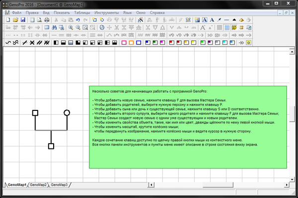Open the Файл menu
Image resolution: width=298 pixels, height=198 pixels.
tap(16, 11)
